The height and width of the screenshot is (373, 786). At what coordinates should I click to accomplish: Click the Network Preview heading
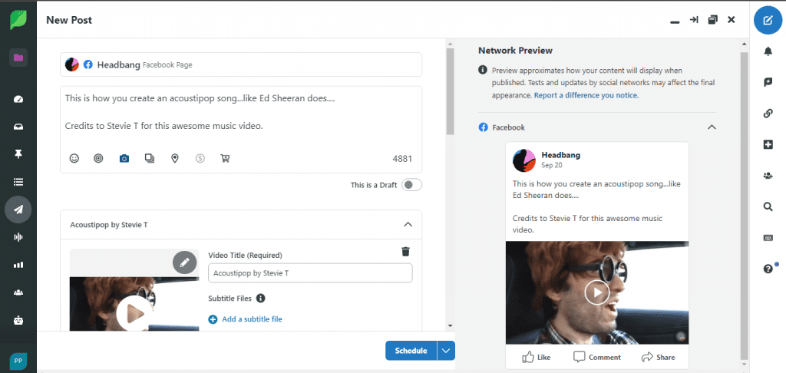coord(515,51)
